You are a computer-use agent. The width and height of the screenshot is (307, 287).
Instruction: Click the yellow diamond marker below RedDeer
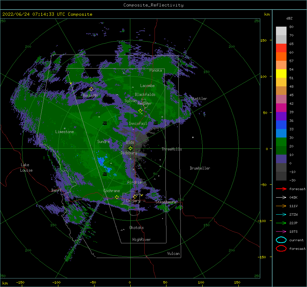pyautogui.click(x=140, y=111)
